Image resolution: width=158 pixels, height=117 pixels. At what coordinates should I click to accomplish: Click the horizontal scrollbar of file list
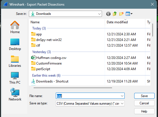(x=73, y=88)
